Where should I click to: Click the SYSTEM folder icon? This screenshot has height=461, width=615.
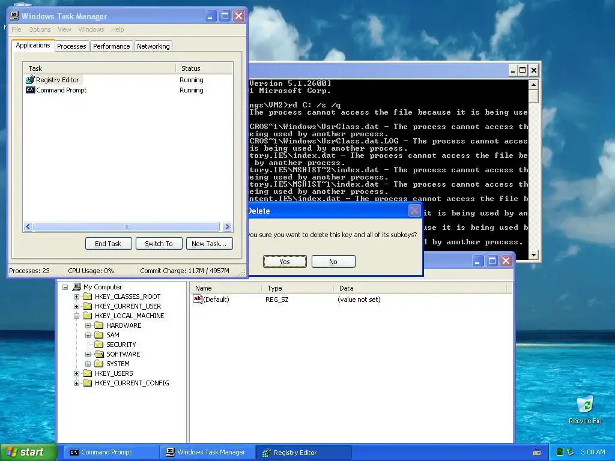click(x=99, y=364)
